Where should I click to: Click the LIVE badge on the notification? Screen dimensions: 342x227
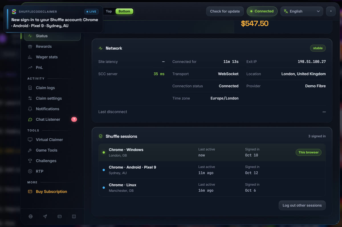pos(91,12)
